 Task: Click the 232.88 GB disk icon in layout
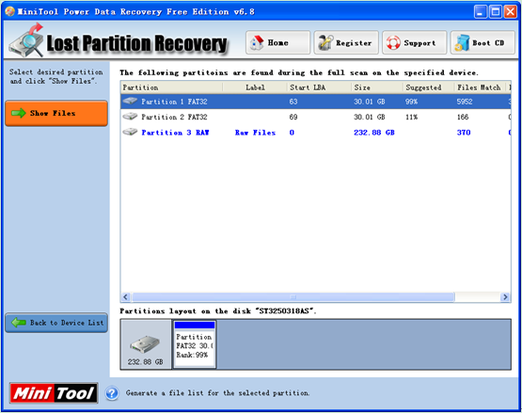pyautogui.click(x=145, y=344)
